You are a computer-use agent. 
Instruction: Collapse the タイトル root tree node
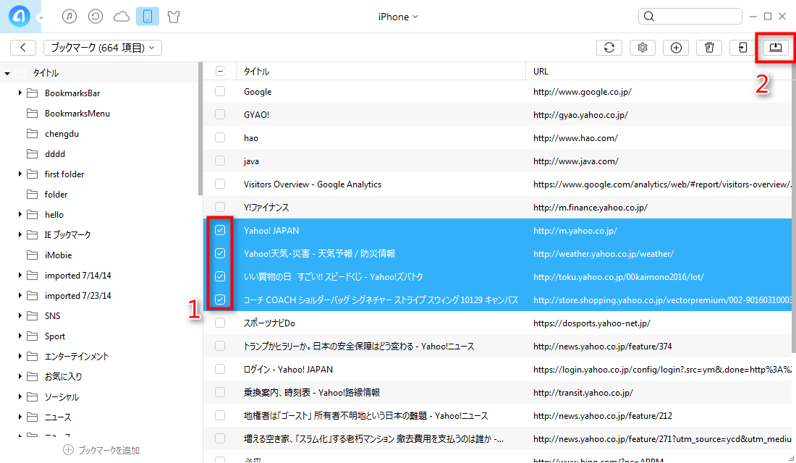point(7,73)
